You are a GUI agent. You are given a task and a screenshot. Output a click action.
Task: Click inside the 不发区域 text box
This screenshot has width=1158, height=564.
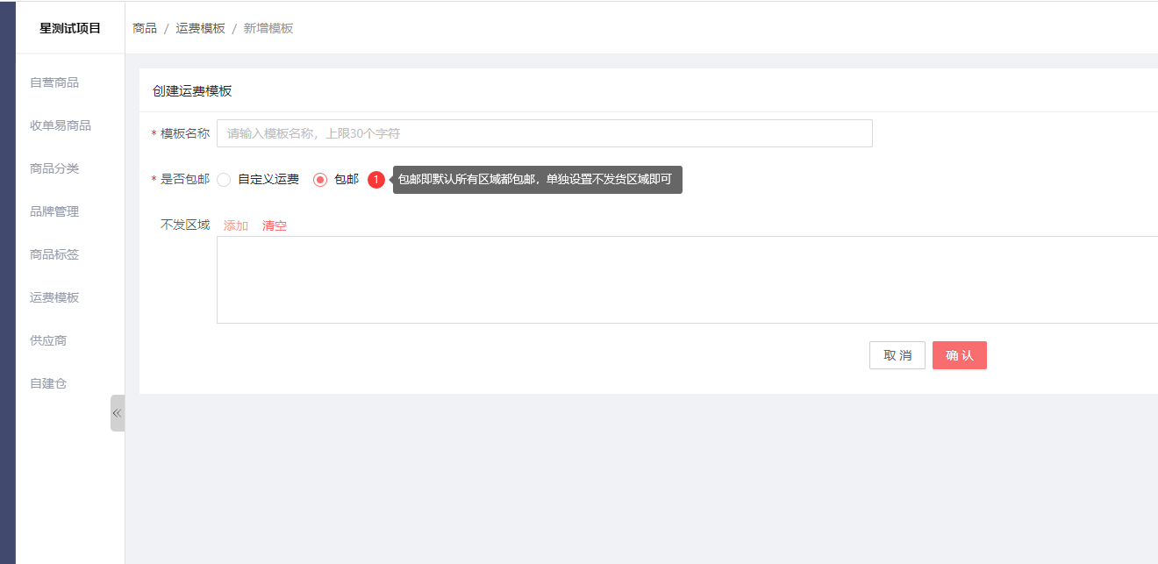(x=684, y=280)
